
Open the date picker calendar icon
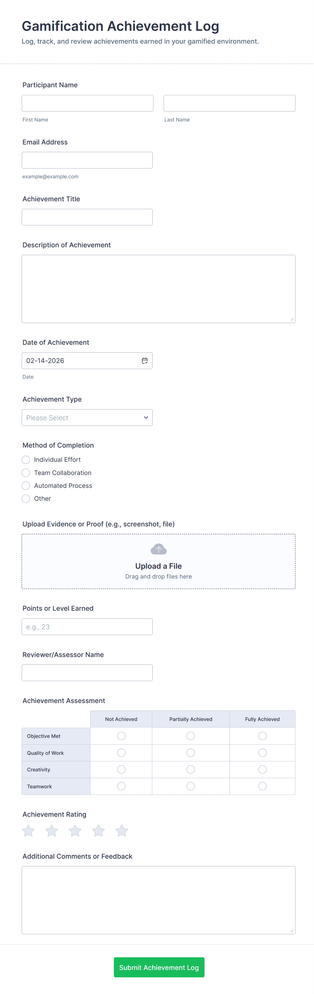[145, 360]
